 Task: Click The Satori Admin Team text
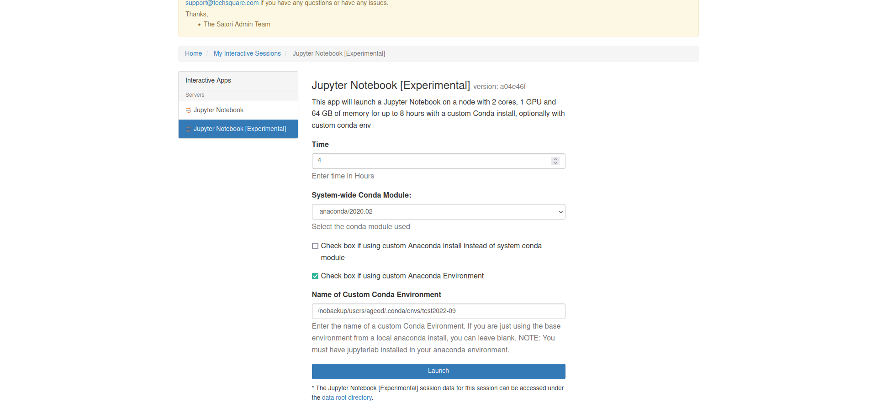point(237,24)
